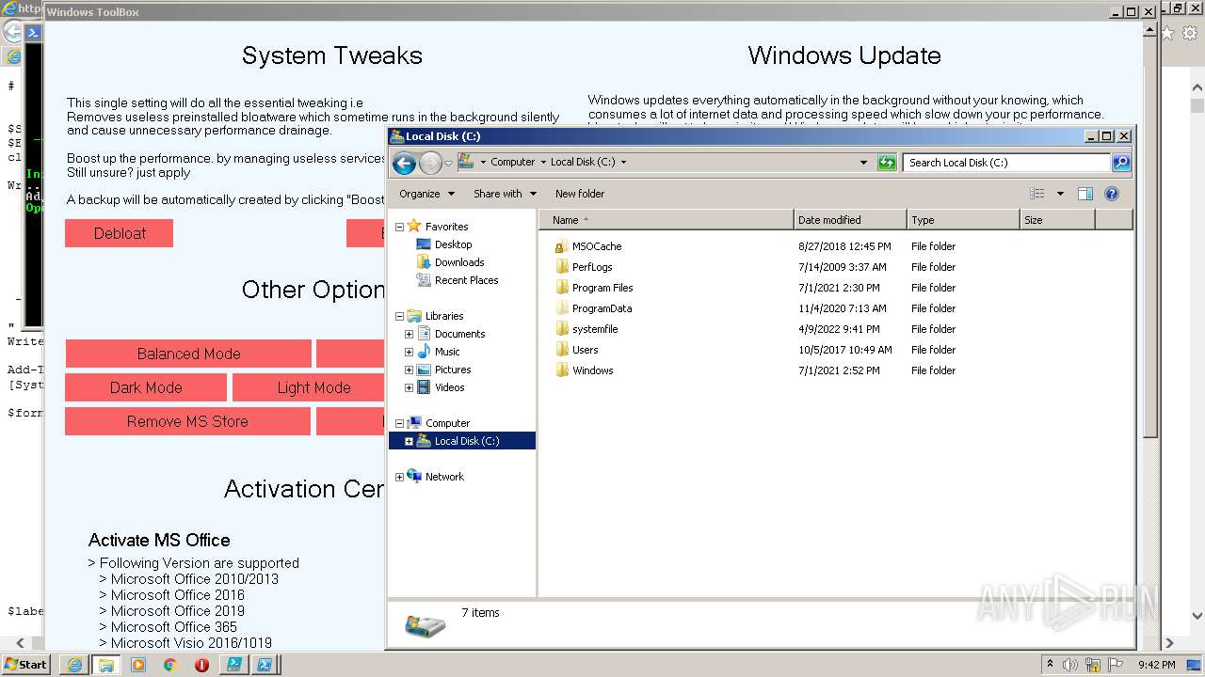The image size is (1205, 677).
Task: Open Recent Places in Favorites
Action: (x=466, y=280)
